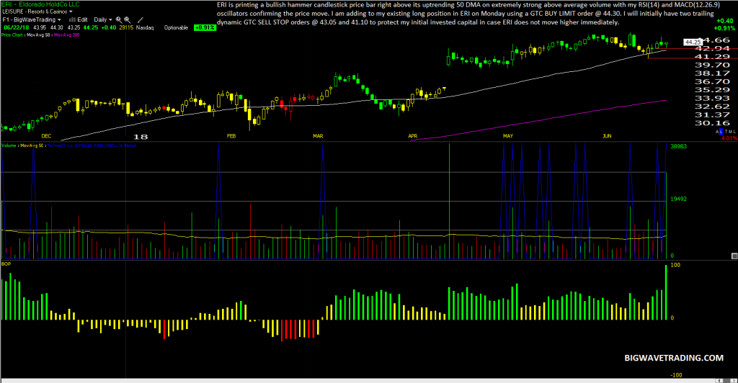
Task: Open the LEISURE - Resorts & Casinos dropdown
Action: pyautogui.click(x=37, y=12)
